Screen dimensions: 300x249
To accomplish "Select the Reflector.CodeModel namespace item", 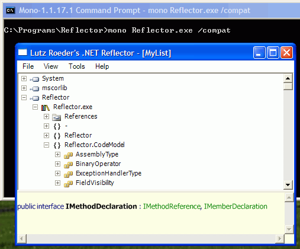I will click(x=95, y=145).
